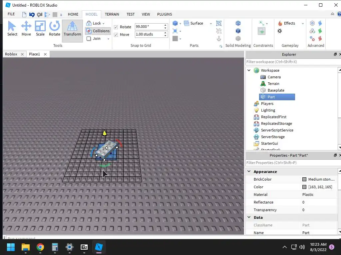Screen dimensions: 341x255
Task: Open the Effects dropdown arrow
Action: tap(303, 24)
